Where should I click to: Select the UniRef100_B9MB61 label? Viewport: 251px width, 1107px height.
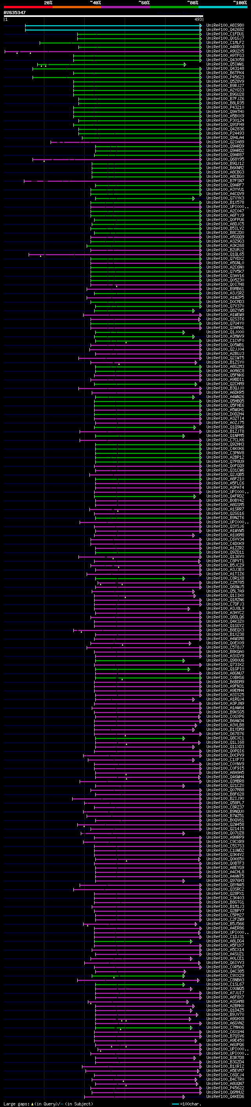pos(225,289)
